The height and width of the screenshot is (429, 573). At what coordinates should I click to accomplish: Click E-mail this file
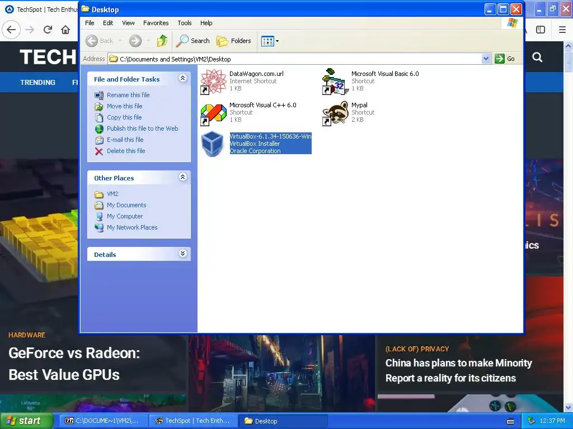click(125, 140)
